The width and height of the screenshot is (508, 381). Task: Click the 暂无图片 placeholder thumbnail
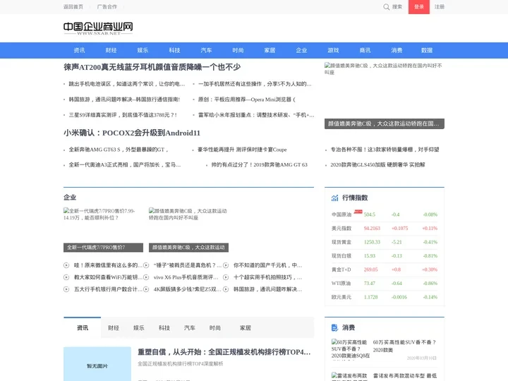(97, 364)
